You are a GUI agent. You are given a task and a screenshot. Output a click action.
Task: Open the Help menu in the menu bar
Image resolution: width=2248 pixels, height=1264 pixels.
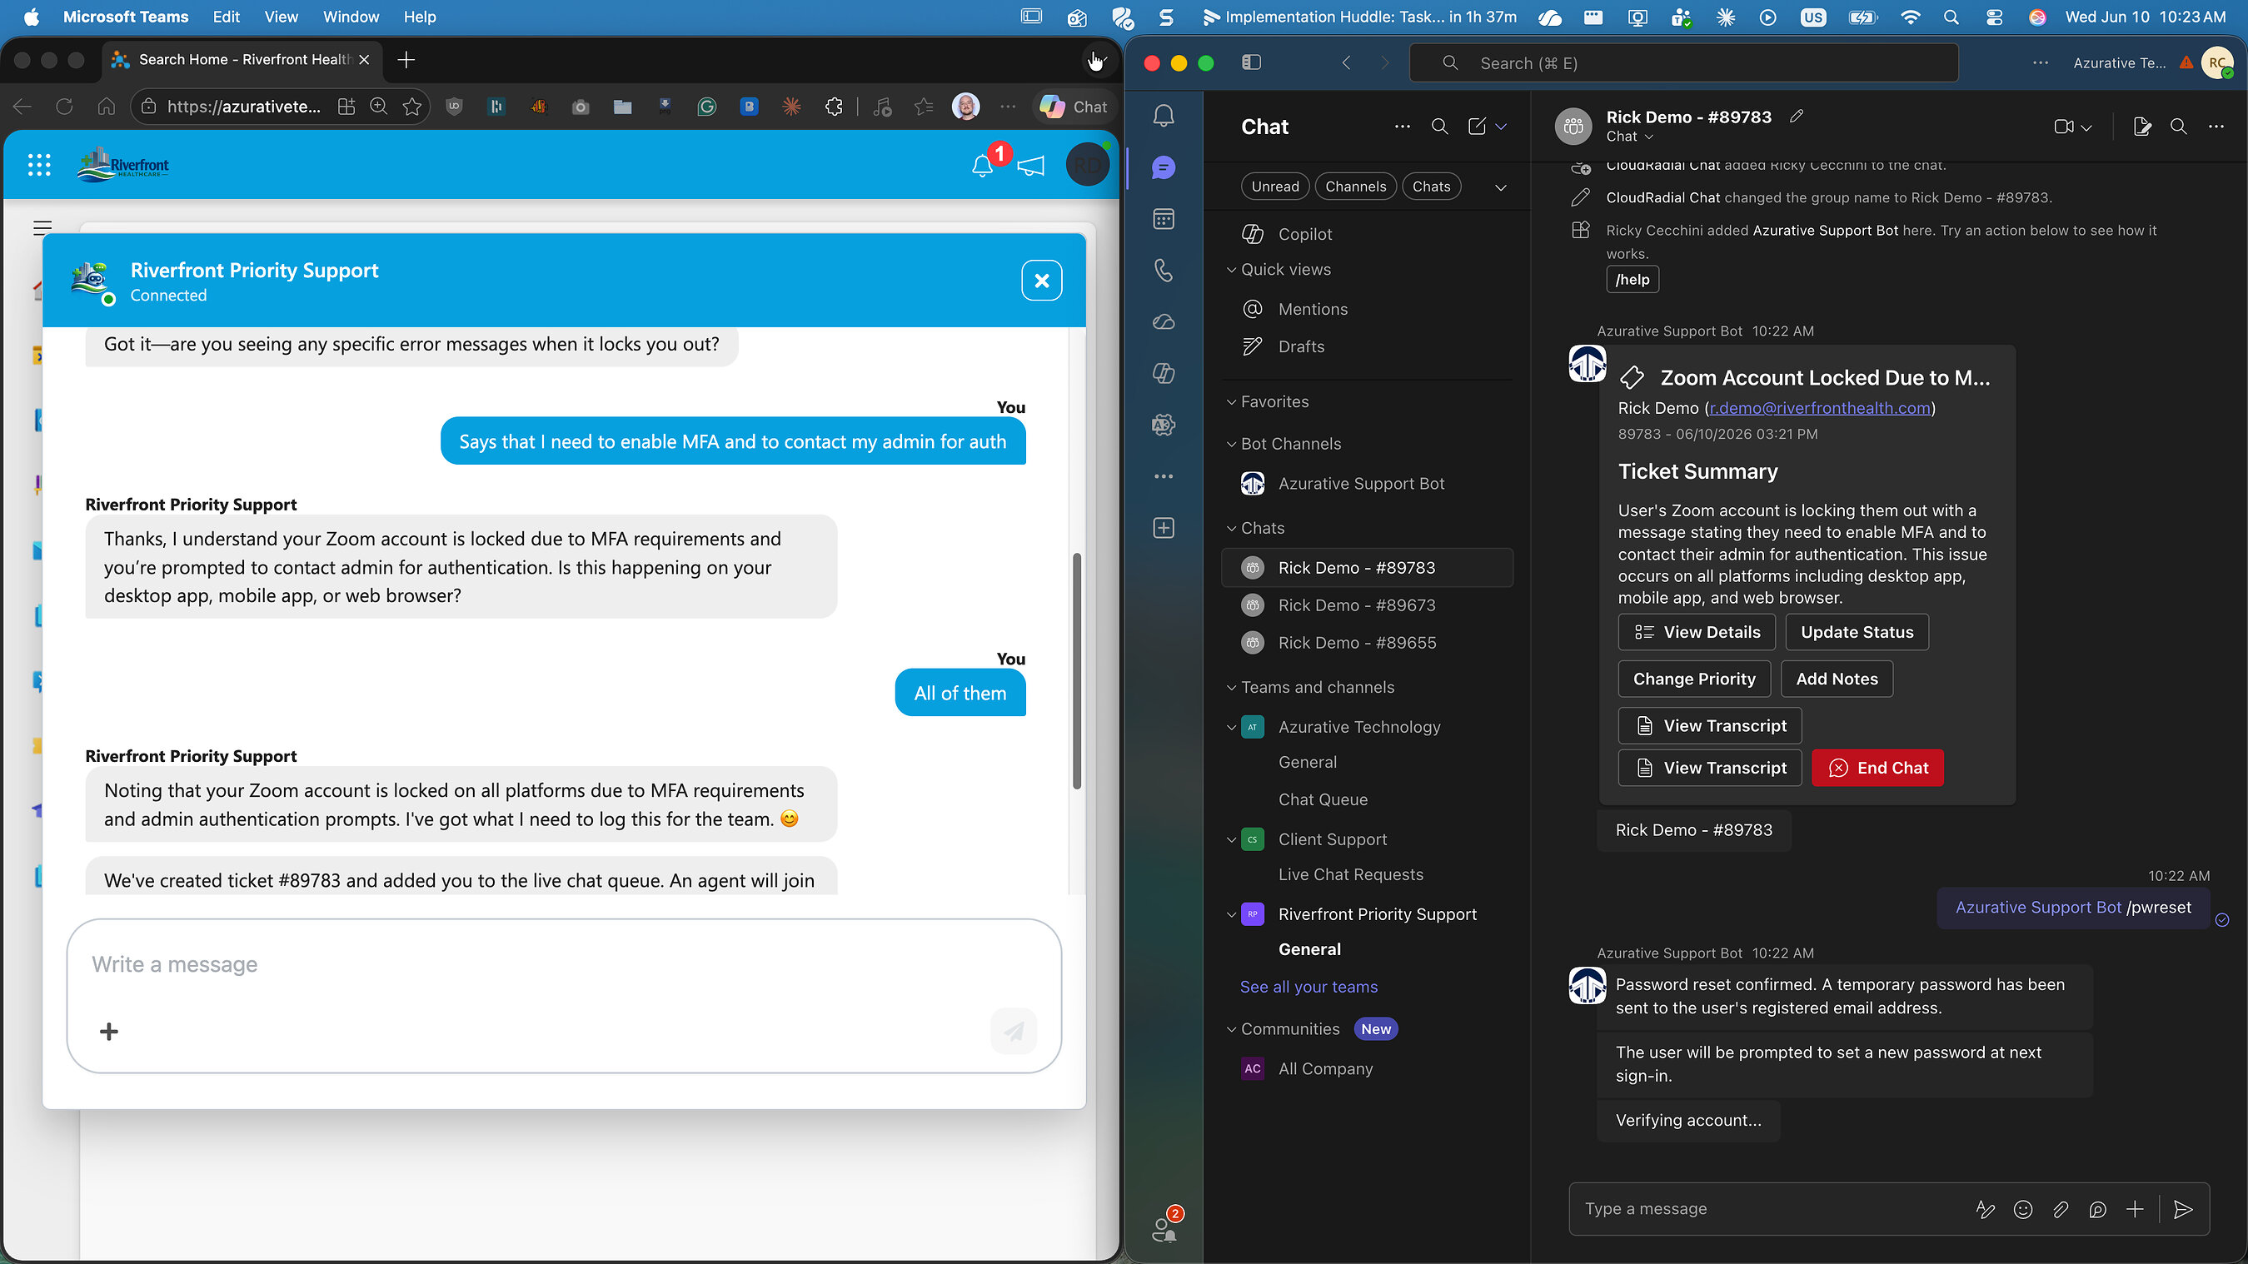420,17
